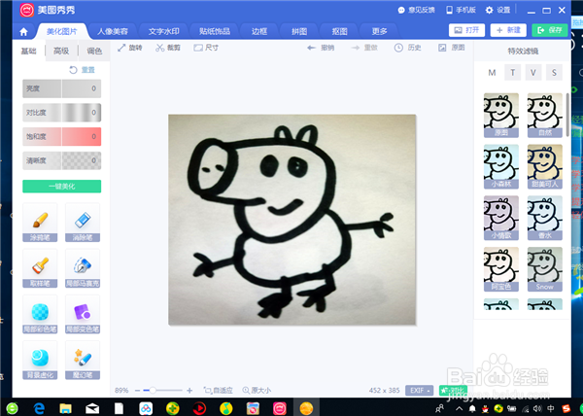The width and height of the screenshot is (583, 416).
Task: Apply the 自然 natural filter thumbnail
Action: [545, 116]
